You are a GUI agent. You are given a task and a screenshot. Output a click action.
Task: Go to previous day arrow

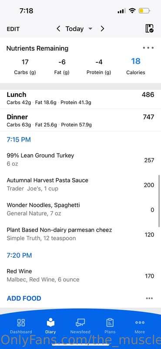tap(58, 29)
